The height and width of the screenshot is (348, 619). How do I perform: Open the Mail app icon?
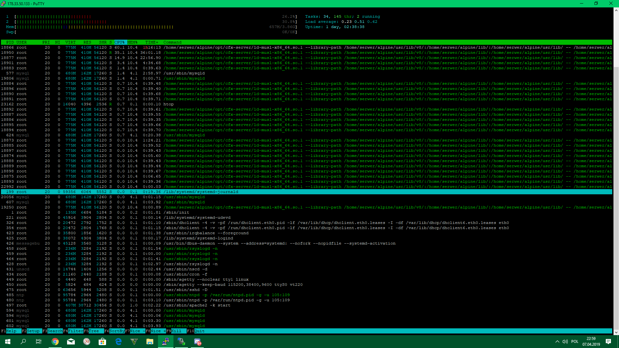pos(71,342)
